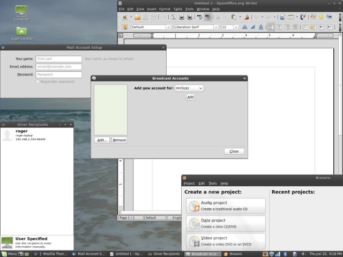Open the Computer desktop icon
Viewport: 343px width, 257px height.
pos(22,11)
